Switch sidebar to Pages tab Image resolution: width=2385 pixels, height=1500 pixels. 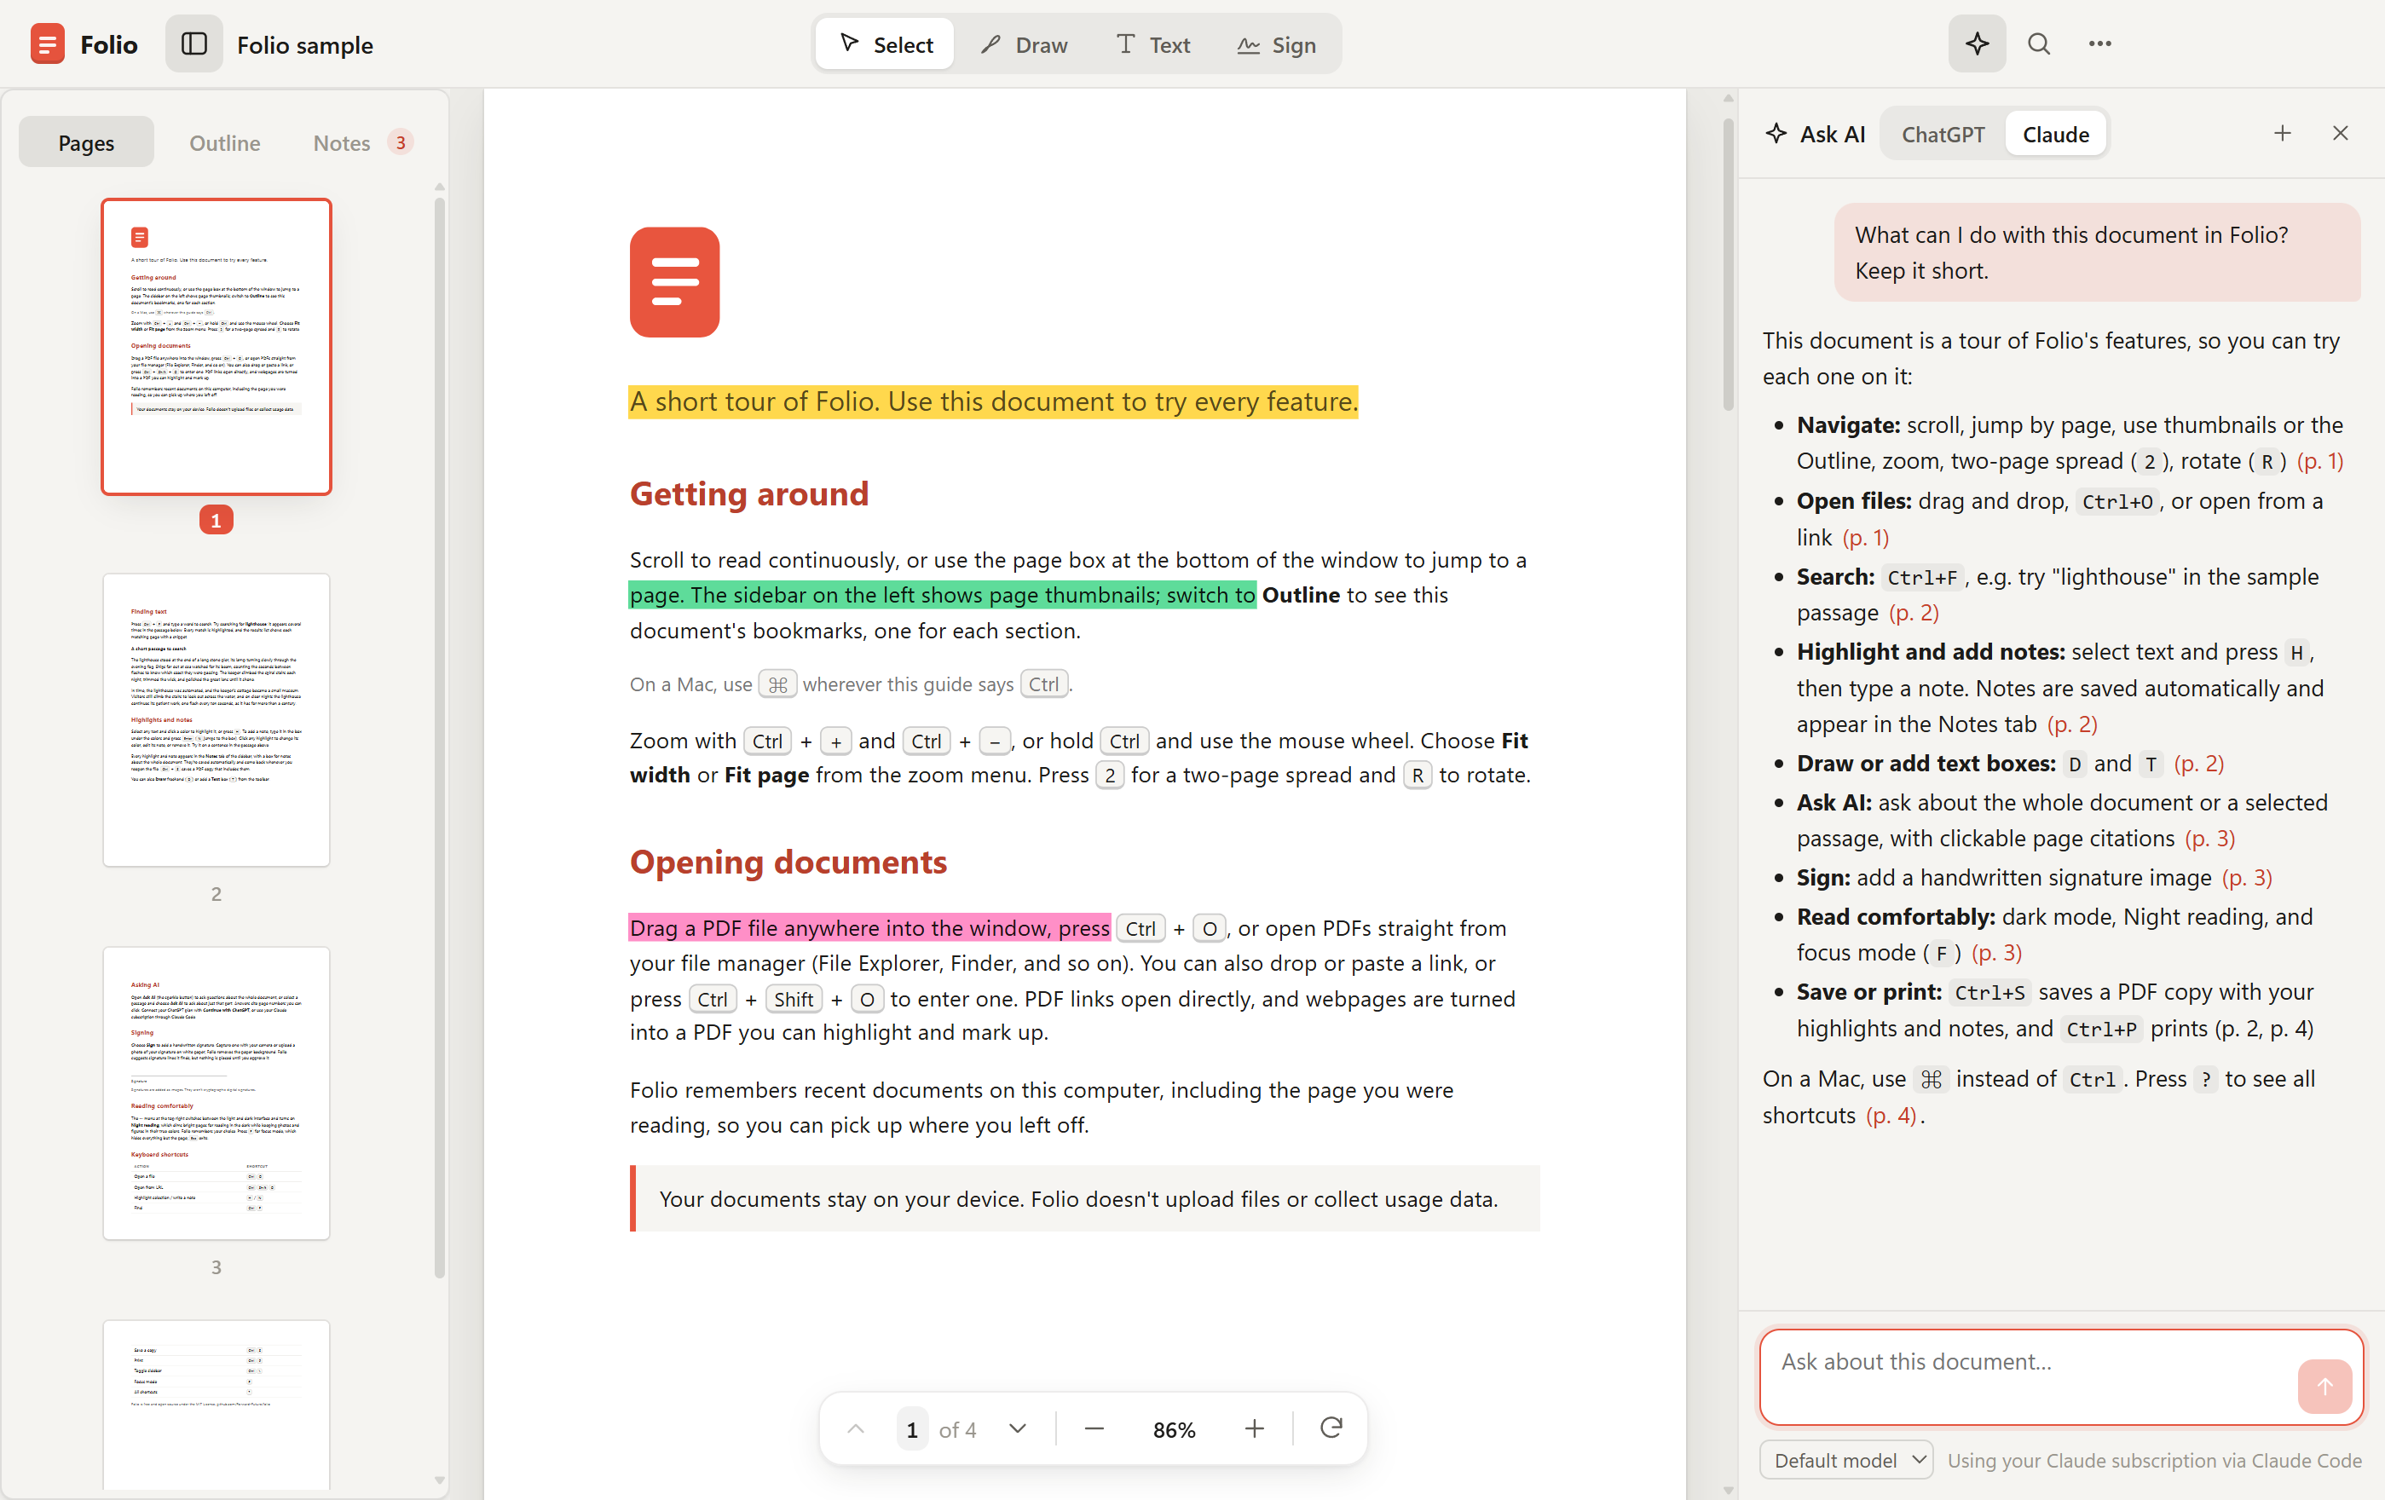tap(86, 142)
